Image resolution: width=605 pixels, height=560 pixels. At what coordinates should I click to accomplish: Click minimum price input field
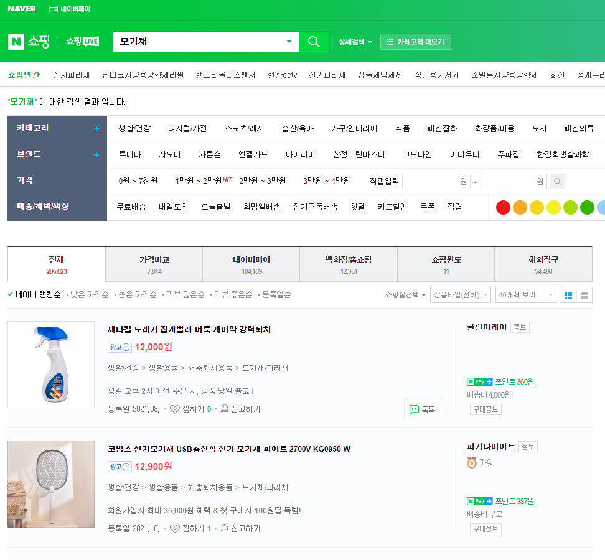[x=436, y=181]
